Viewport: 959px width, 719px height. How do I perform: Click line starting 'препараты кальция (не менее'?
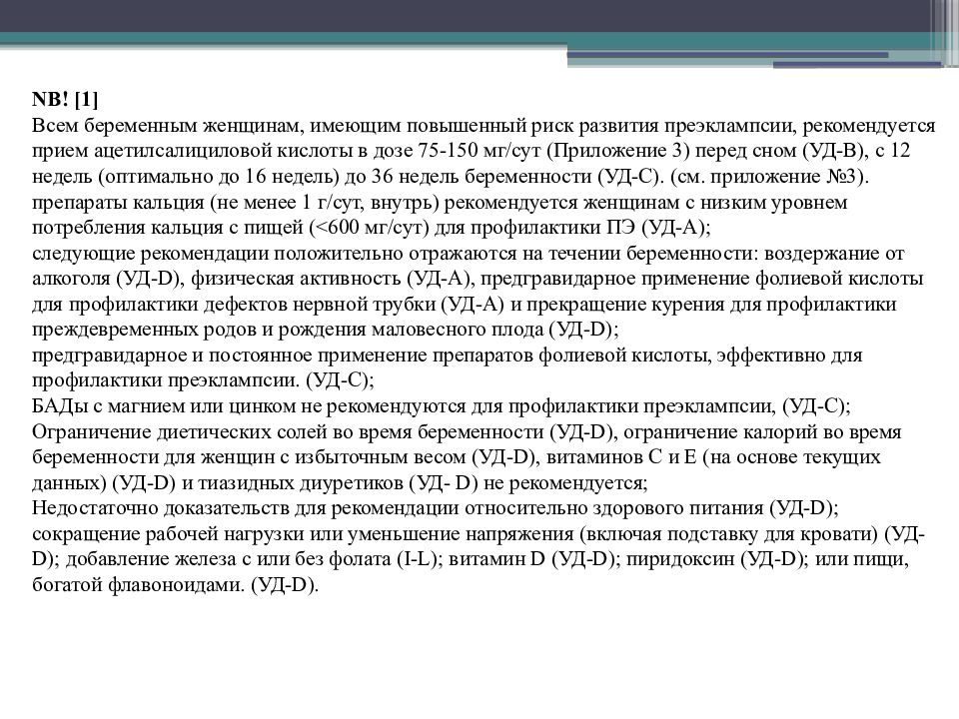coord(440,203)
